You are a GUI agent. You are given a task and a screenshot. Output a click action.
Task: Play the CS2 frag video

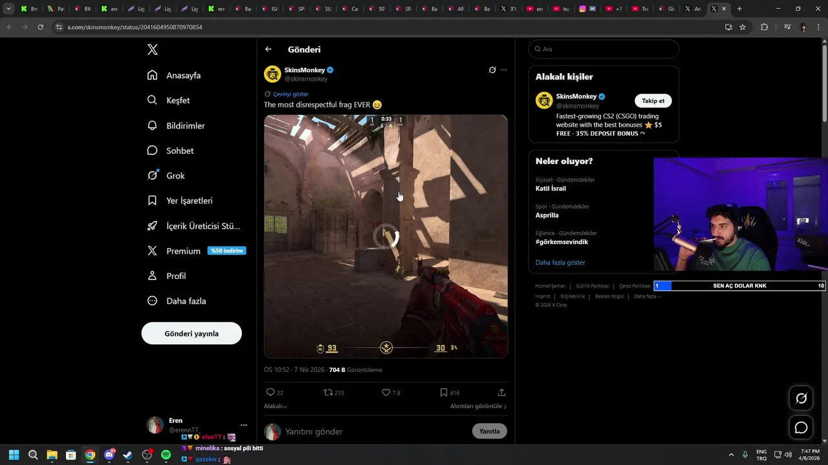(x=386, y=236)
